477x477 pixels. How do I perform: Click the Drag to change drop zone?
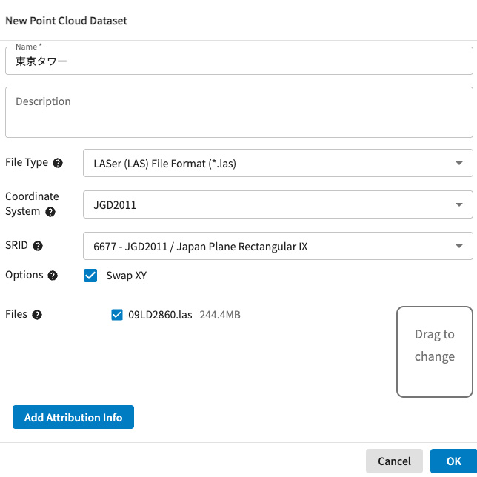click(x=434, y=352)
